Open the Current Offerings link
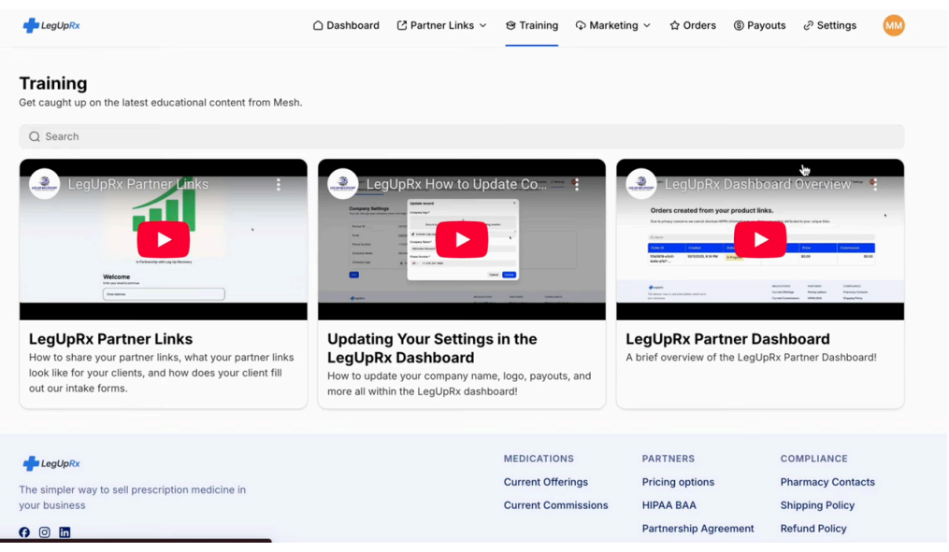Image resolution: width=949 pixels, height=552 pixels. pos(545,482)
